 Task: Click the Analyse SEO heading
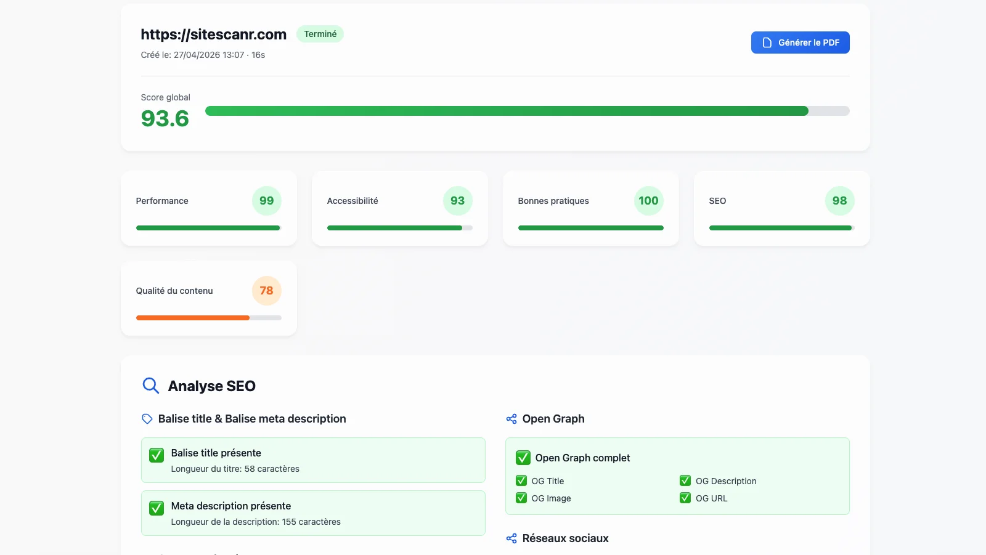211,386
